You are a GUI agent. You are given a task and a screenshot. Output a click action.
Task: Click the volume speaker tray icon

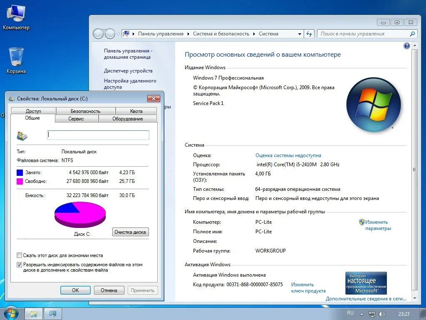tap(381, 314)
